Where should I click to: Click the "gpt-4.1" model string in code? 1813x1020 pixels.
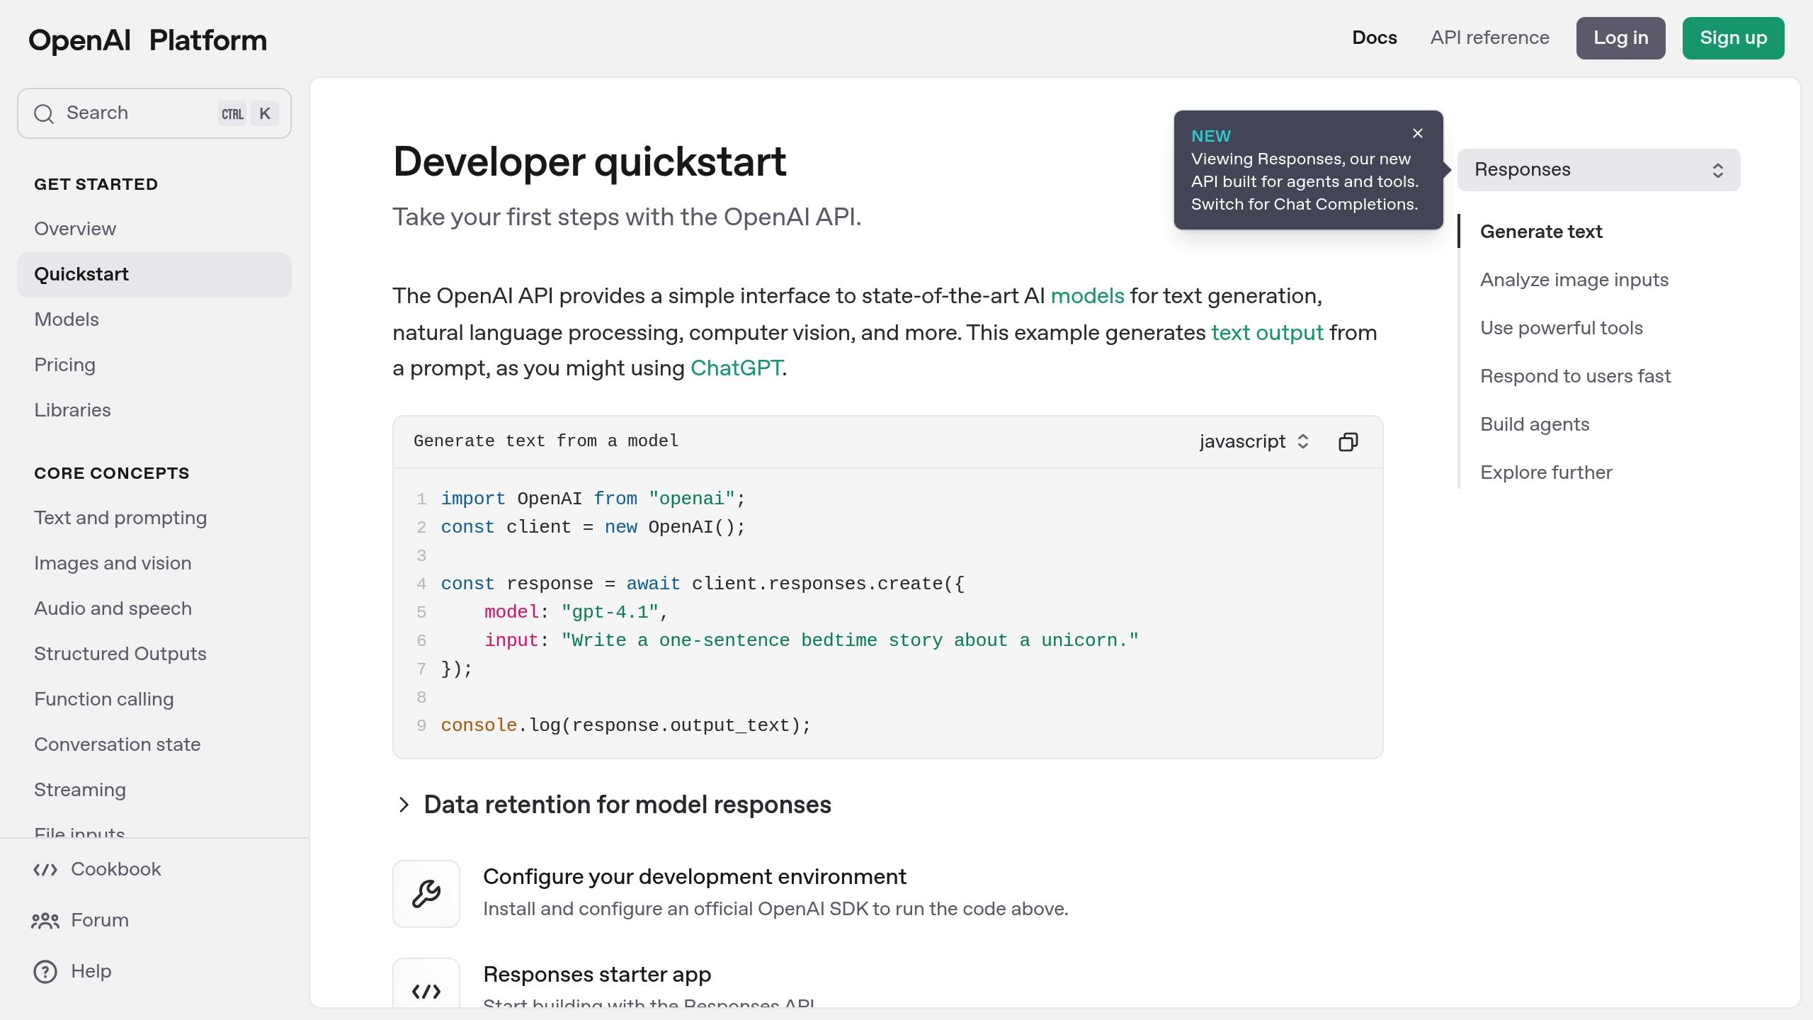click(610, 612)
